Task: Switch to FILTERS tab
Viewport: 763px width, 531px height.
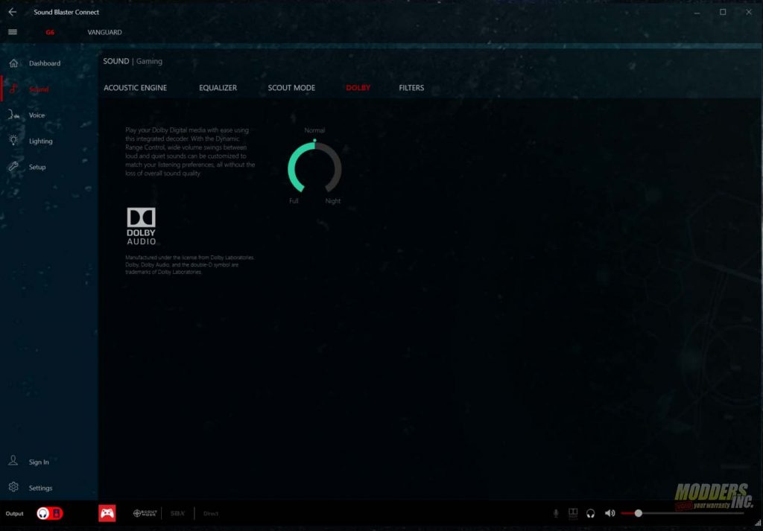Action: click(x=411, y=88)
